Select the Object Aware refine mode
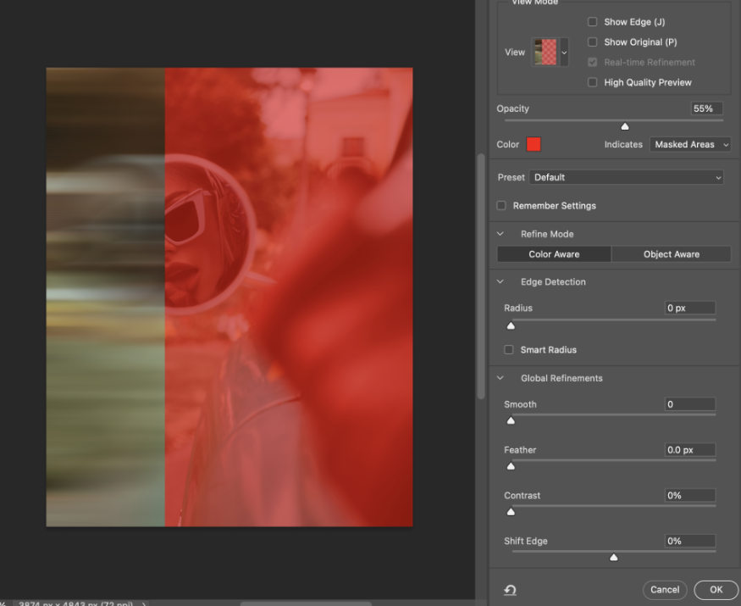The image size is (741, 606). pos(671,254)
